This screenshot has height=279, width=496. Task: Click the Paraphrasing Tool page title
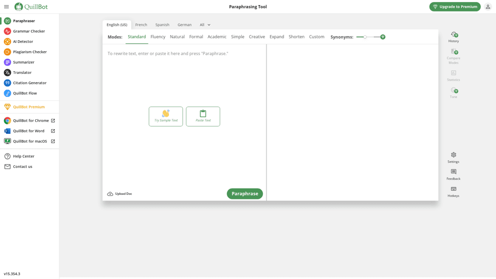(248, 7)
